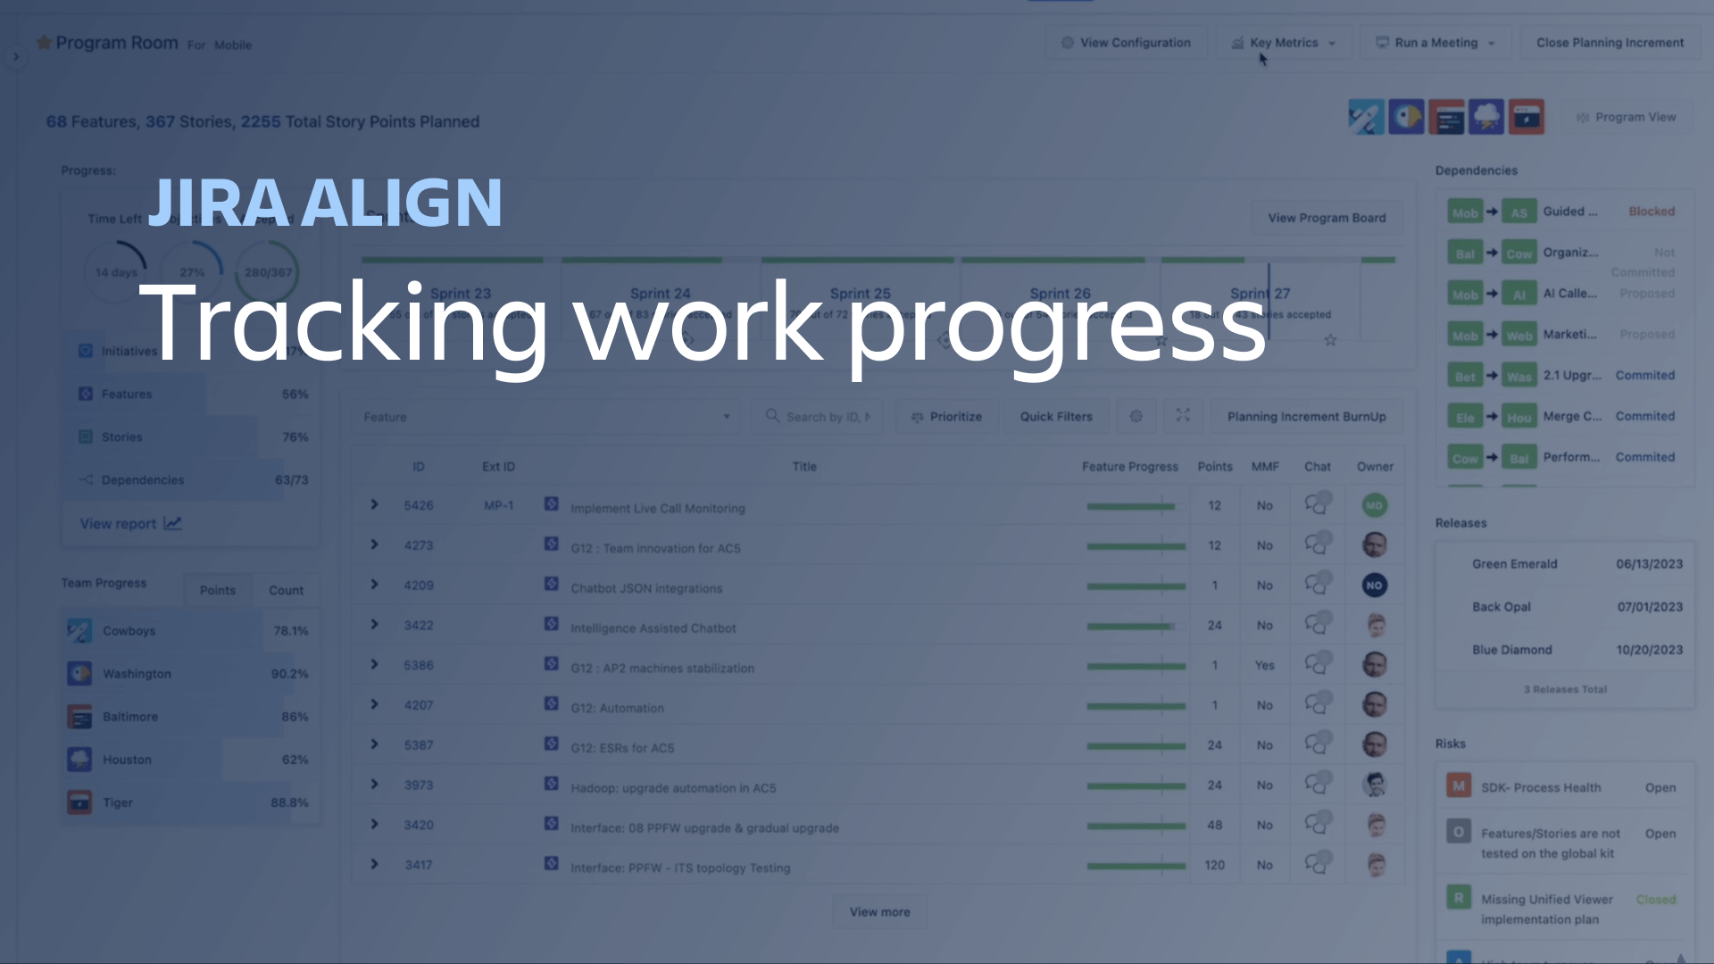Viewport: 1714px width, 964px height.
Task: Open the Key Metrics dropdown
Action: tap(1281, 42)
